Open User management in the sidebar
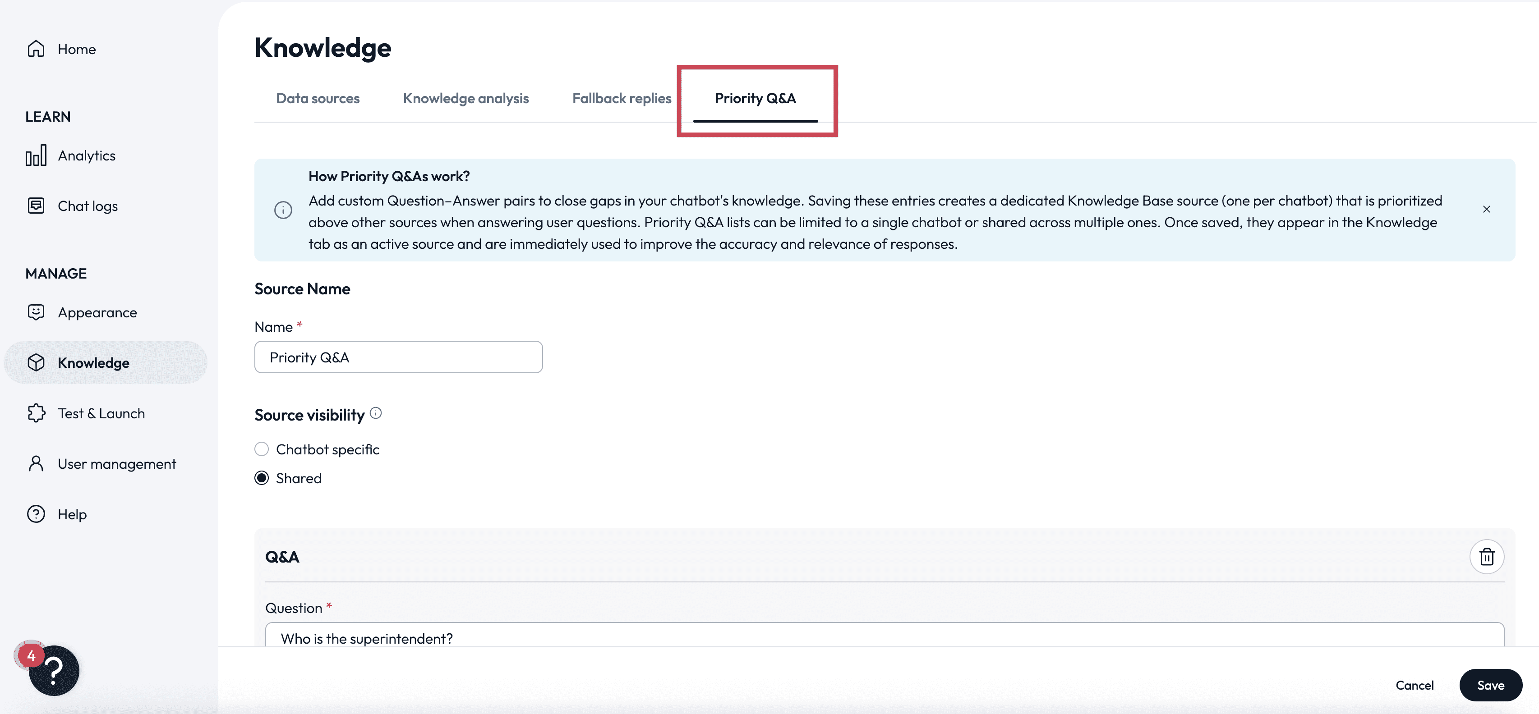This screenshot has width=1539, height=714. [117, 464]
